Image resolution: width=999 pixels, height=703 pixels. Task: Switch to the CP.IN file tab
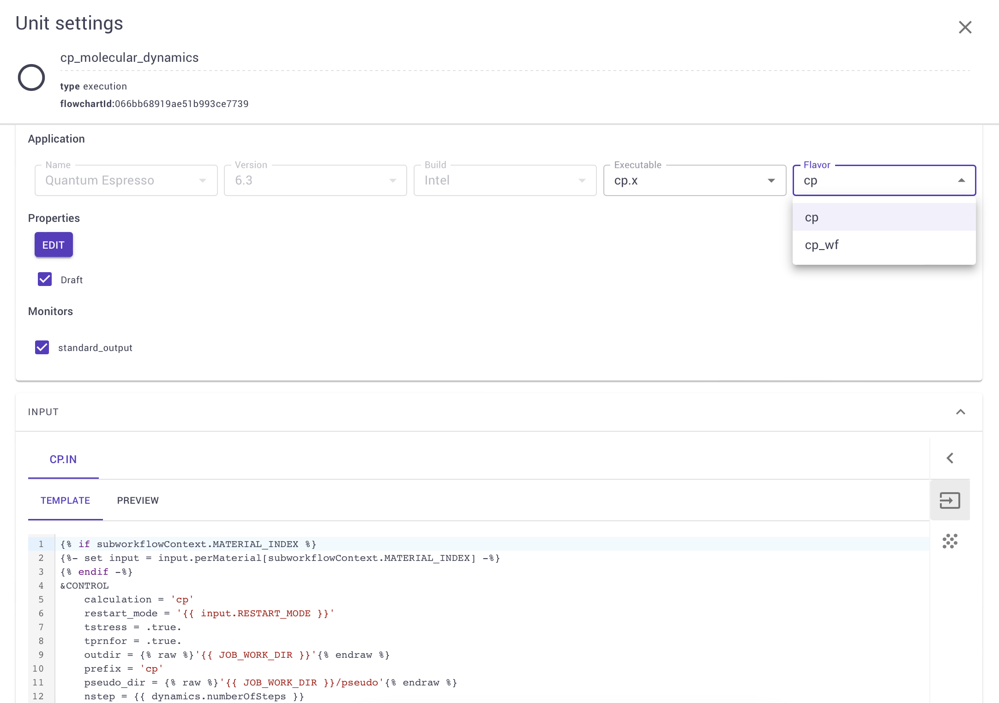[x=63, y=459]
